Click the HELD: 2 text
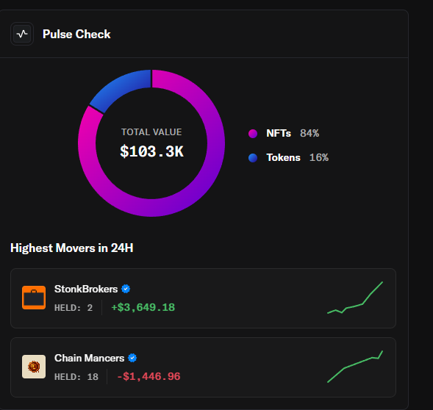The width and height of the screenshot is (433, 410). pos(74,308)
